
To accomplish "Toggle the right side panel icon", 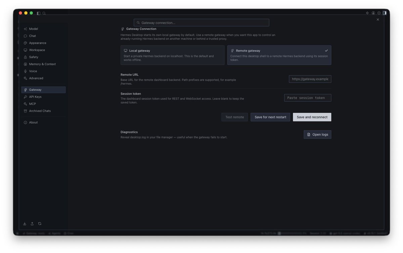I will pyautogui.click(x=385, y=13).
